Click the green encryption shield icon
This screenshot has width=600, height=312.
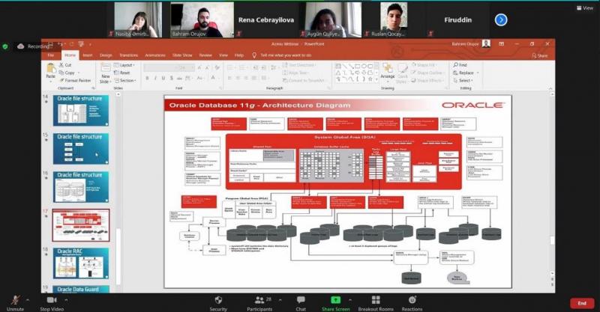click(x=5, y=46)
